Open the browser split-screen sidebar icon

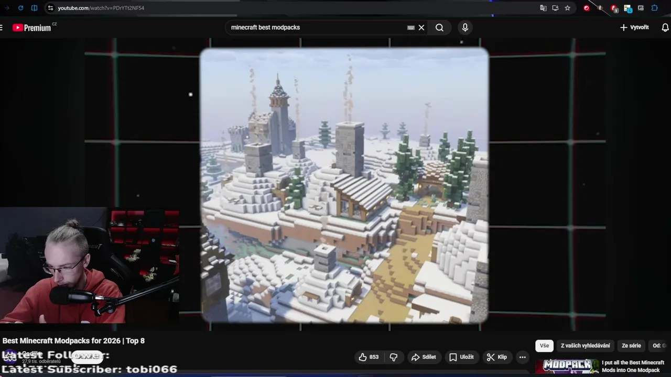pyautogui.click(x=34, y=8)
